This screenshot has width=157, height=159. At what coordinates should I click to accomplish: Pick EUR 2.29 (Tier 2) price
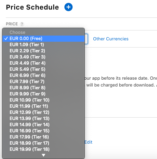pos(43,51)
